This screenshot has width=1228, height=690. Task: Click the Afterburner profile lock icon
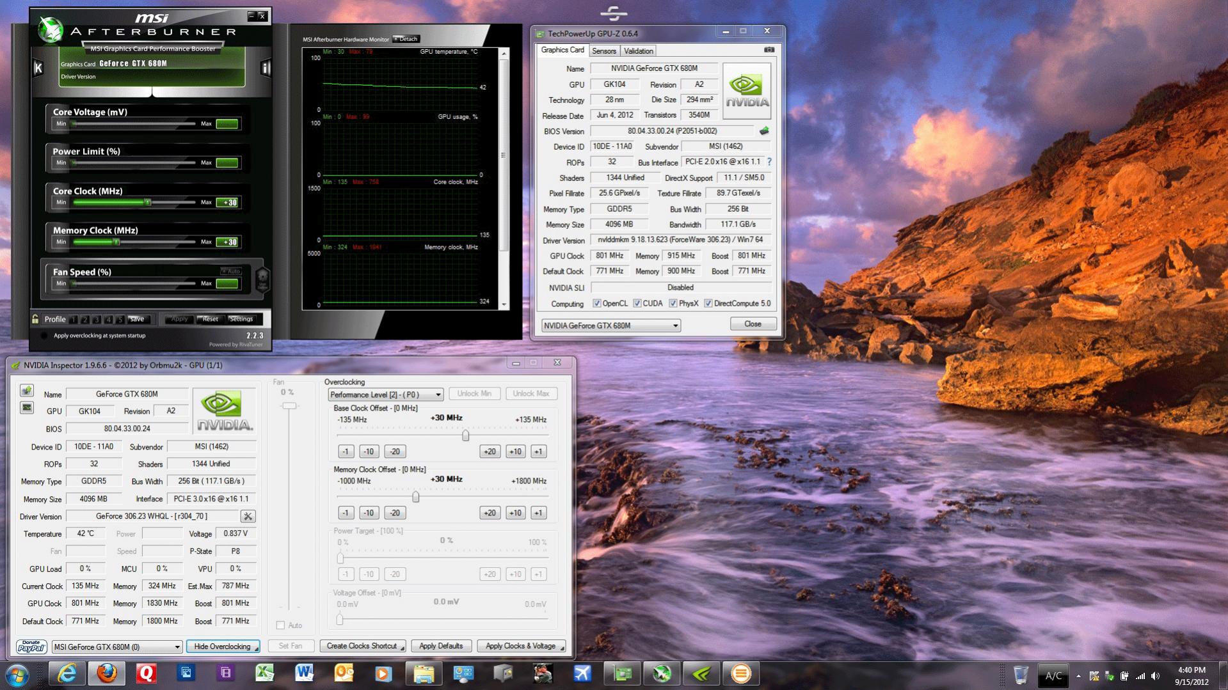[35, 318]
